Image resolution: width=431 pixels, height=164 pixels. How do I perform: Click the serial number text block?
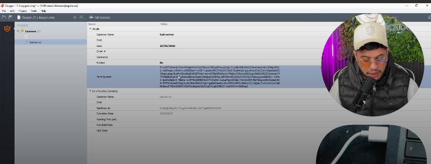(x=220, y=77)
